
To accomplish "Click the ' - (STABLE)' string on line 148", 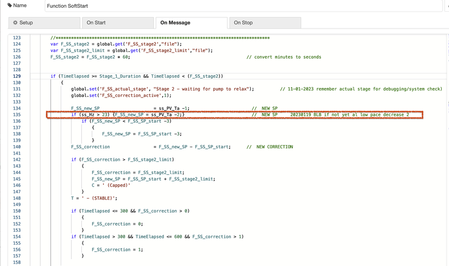I will coord(99,198).
